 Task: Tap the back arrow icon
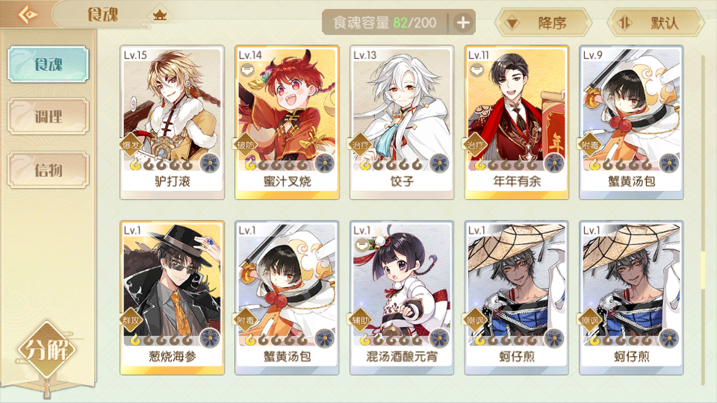tap(28, 15)
